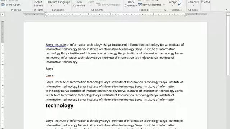Click the tab stop selector icon

[x=3, y=14]
